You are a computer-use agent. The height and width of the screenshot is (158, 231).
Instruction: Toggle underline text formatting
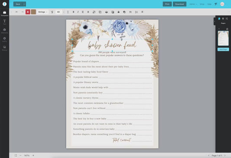[83, 12]
